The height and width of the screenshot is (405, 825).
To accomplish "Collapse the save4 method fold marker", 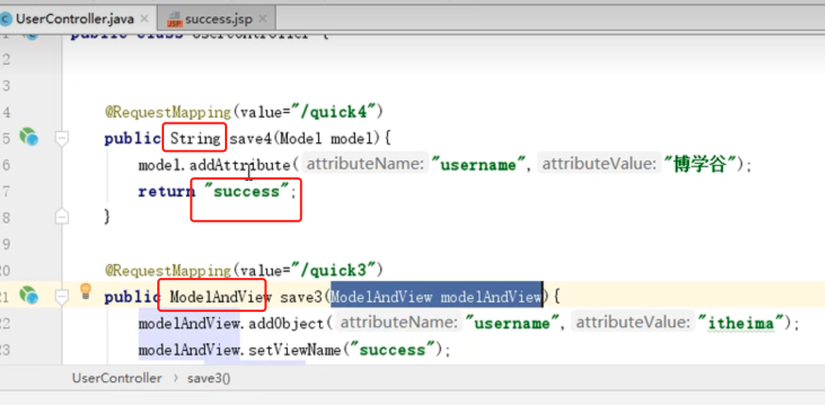I will tap(62, 138).
